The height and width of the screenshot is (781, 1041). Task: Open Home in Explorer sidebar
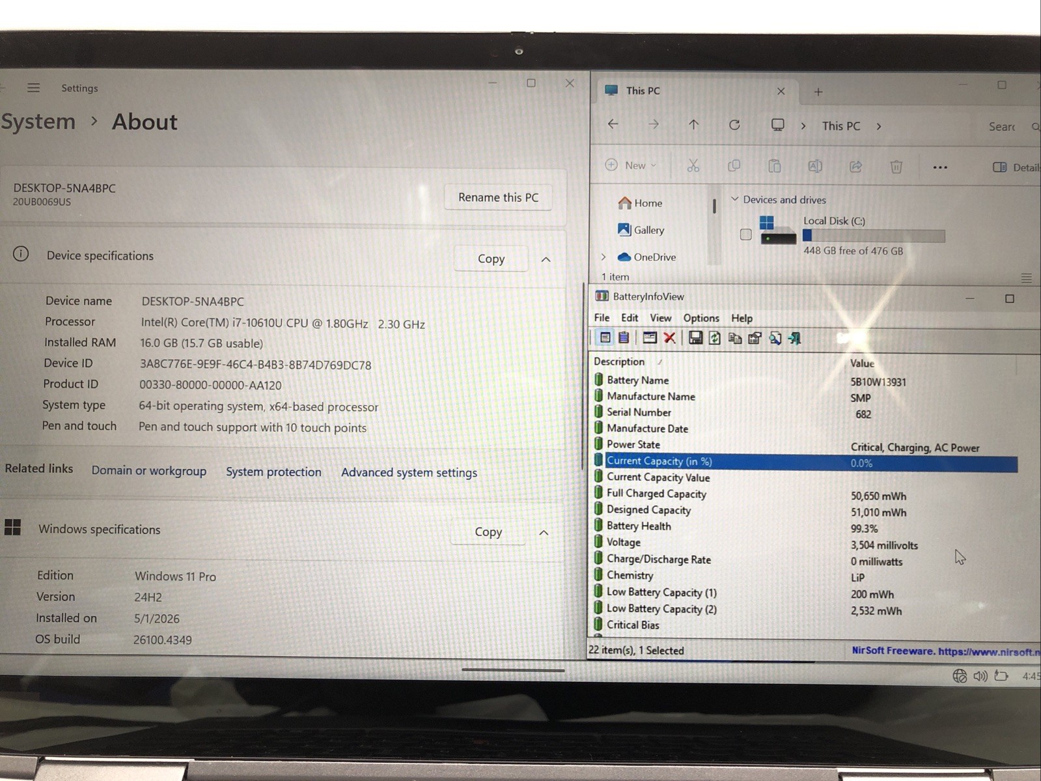(640, 203)
